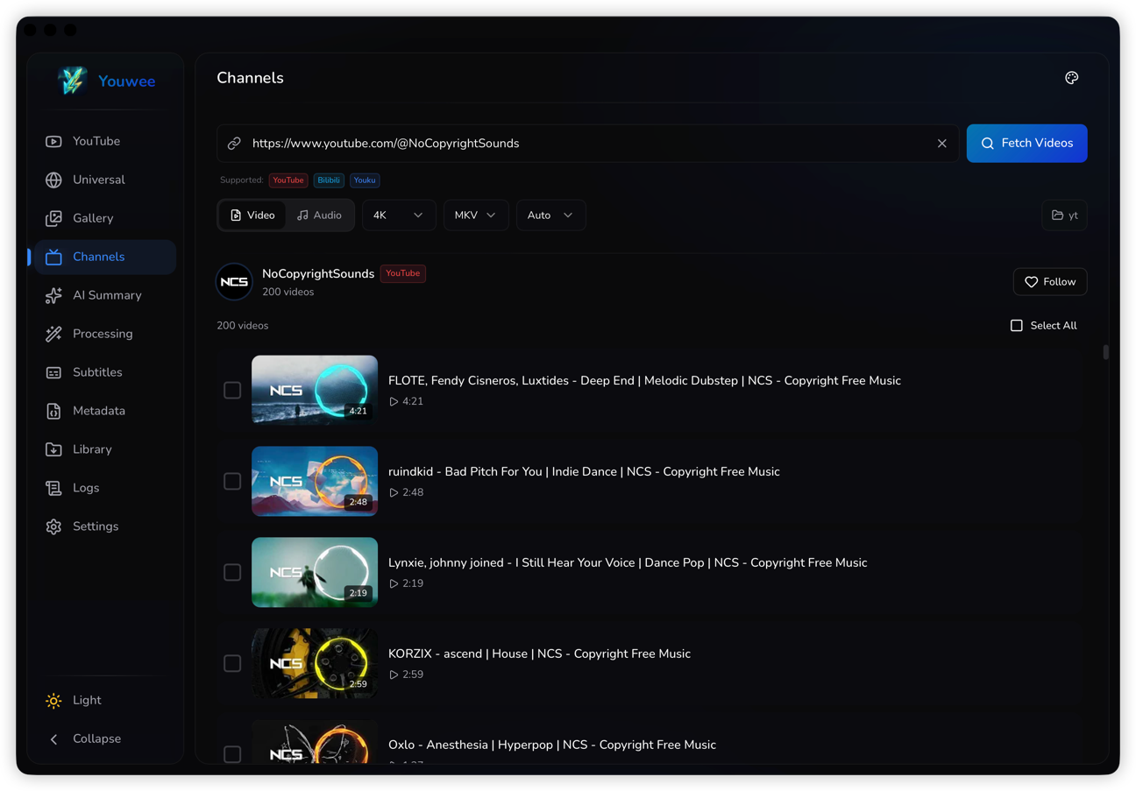1136x791 pixels.
Task: Open the theme palette icon
Action: point(1071,78)
